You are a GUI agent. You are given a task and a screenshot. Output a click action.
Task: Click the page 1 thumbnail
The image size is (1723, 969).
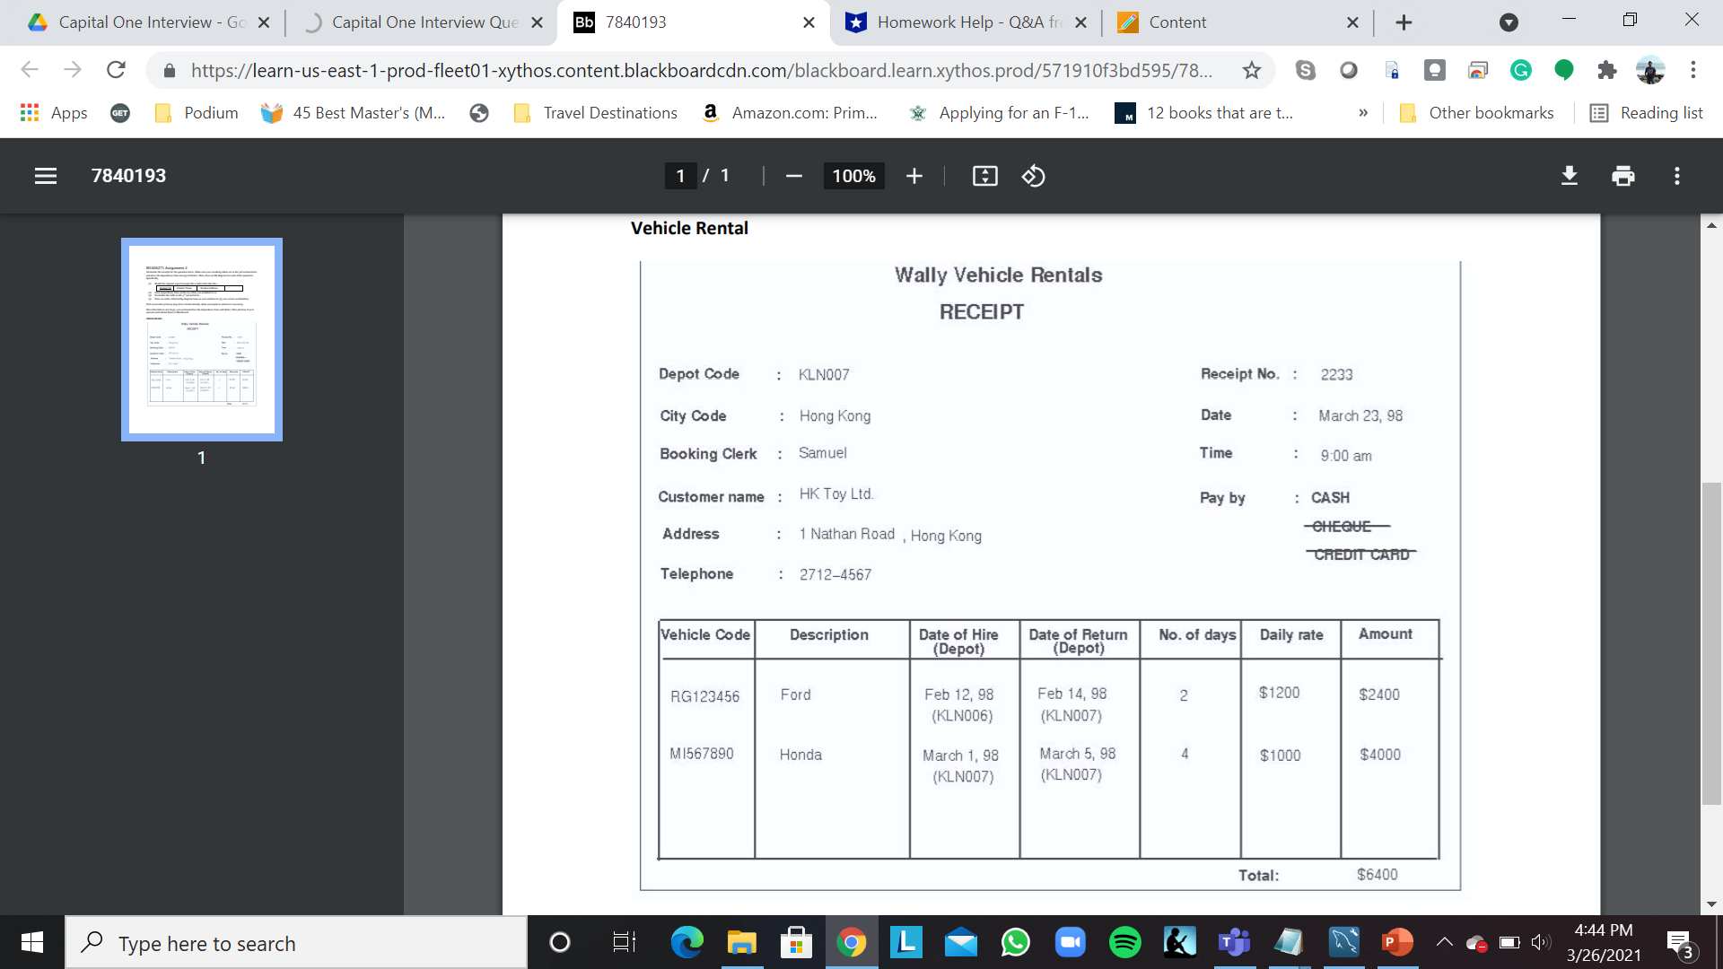pos(201,340)
